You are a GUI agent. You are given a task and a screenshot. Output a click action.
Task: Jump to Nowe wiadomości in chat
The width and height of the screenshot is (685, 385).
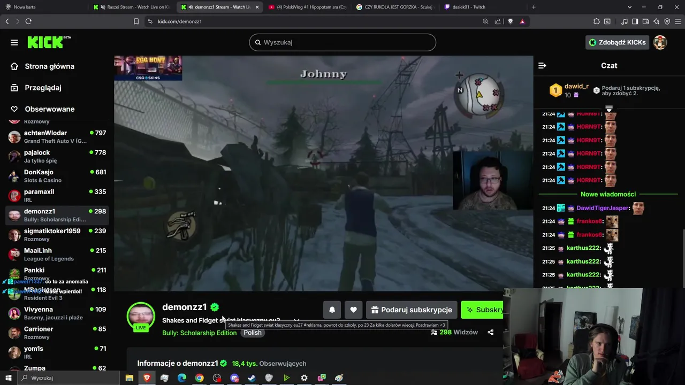pyautogui.click(x=608, y=194)
